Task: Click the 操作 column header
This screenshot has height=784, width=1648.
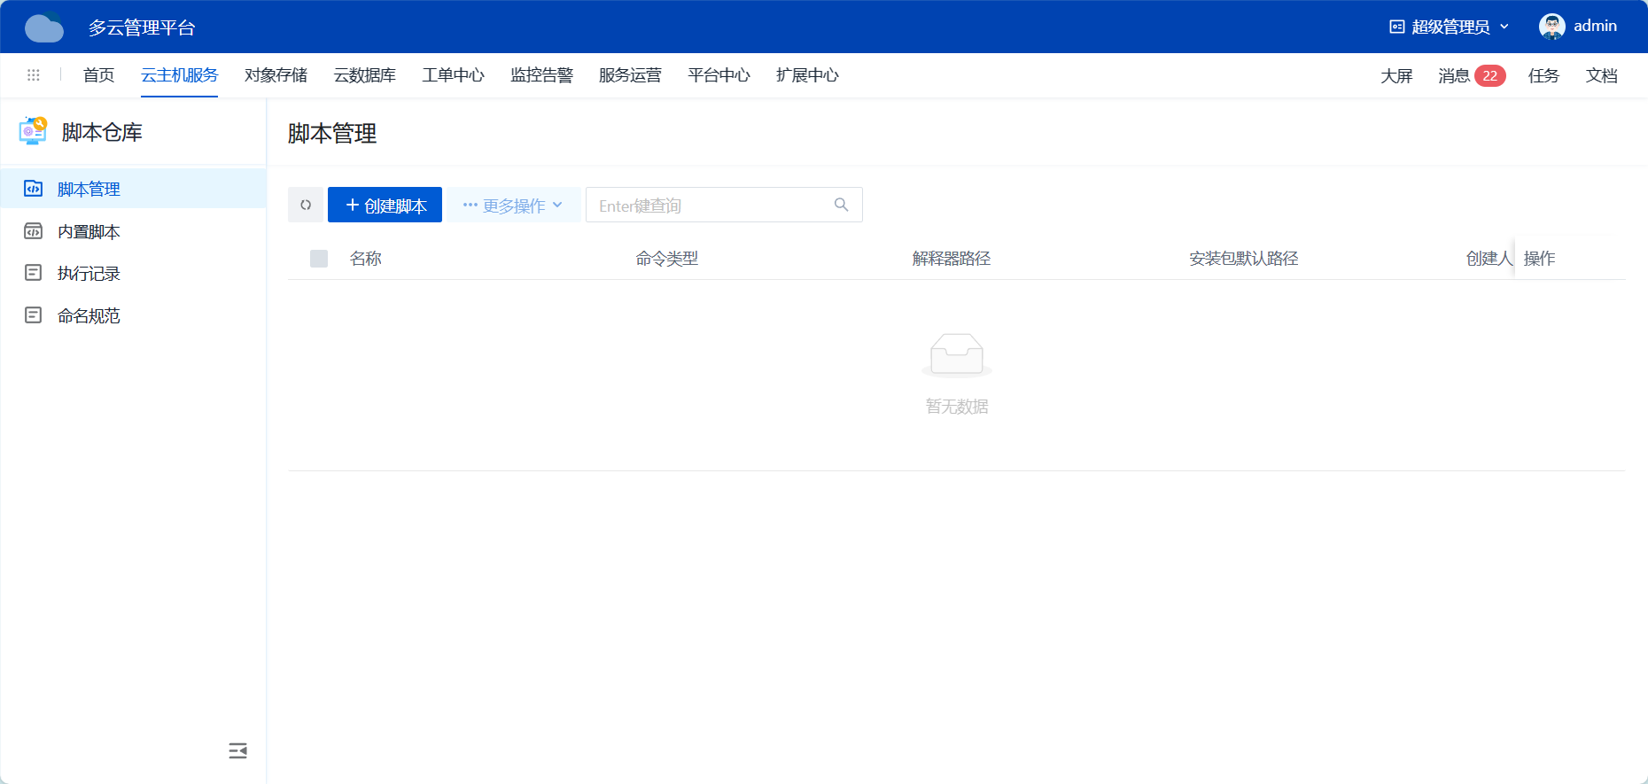Action: [x=1540, y=258]
